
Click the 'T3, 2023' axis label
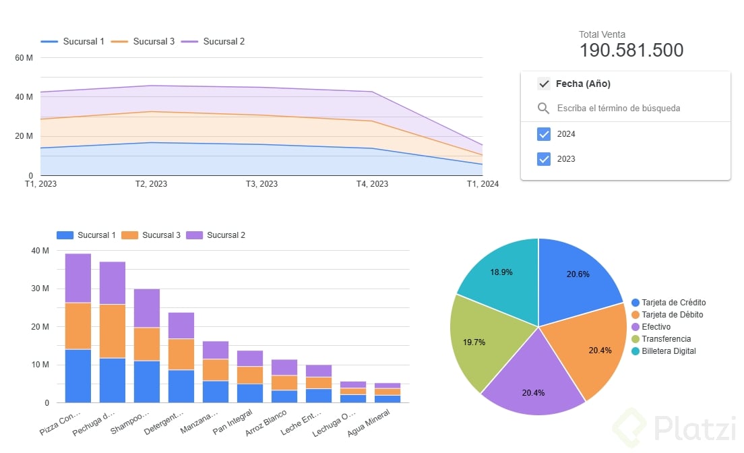262,184
